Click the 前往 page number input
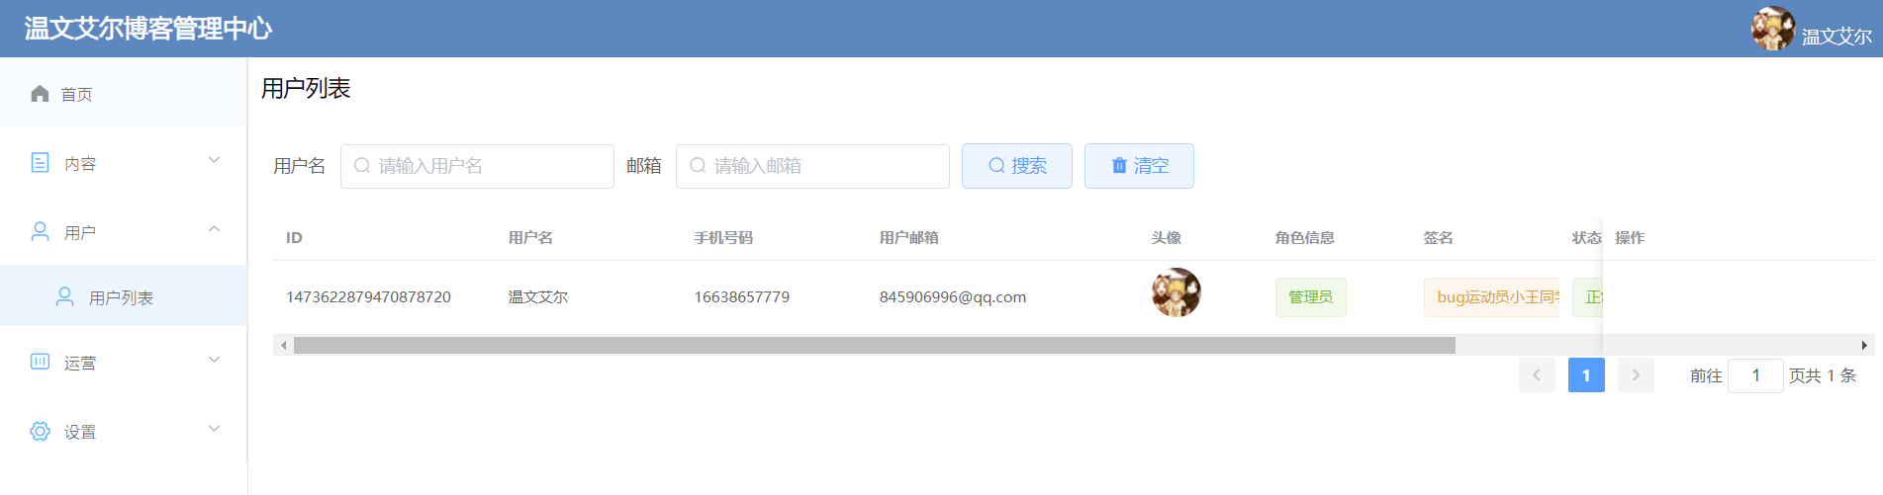 point(1755,375)
